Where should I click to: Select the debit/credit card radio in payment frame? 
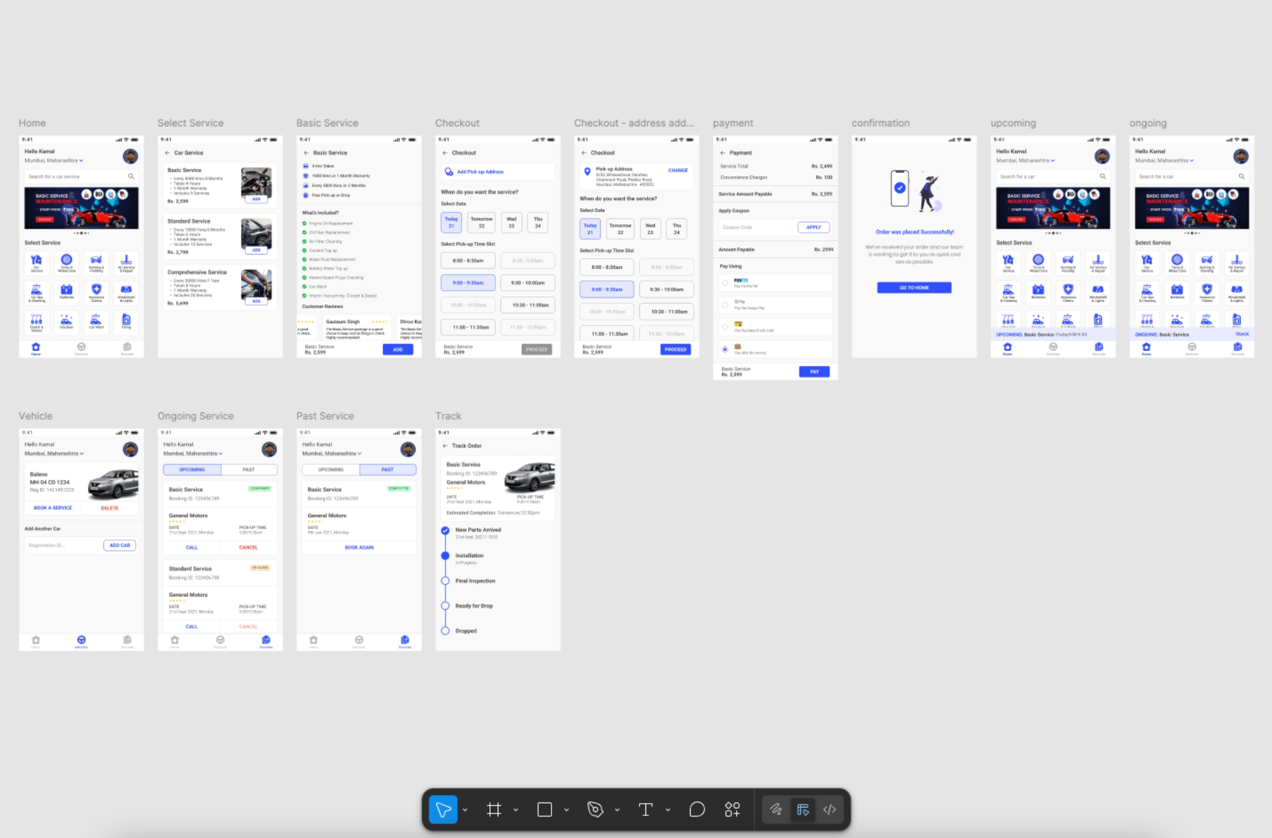(x=725, y=327)
